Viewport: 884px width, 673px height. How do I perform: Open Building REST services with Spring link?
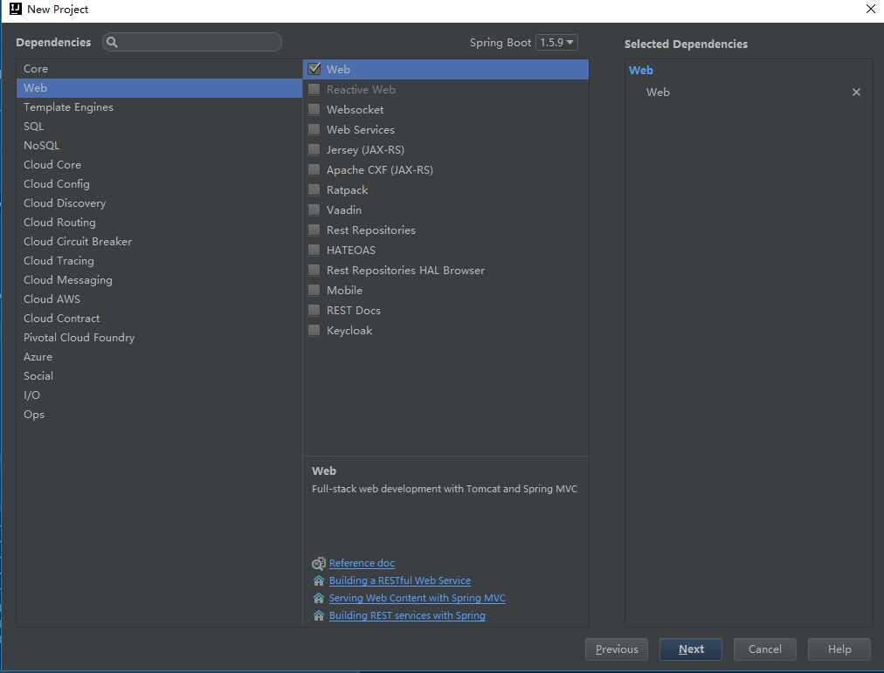tap(407, 615)
